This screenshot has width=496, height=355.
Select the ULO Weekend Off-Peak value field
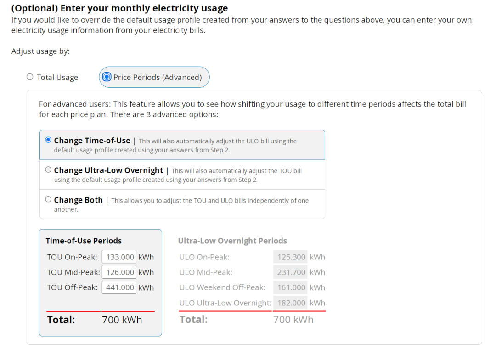(x=290, y=287)
